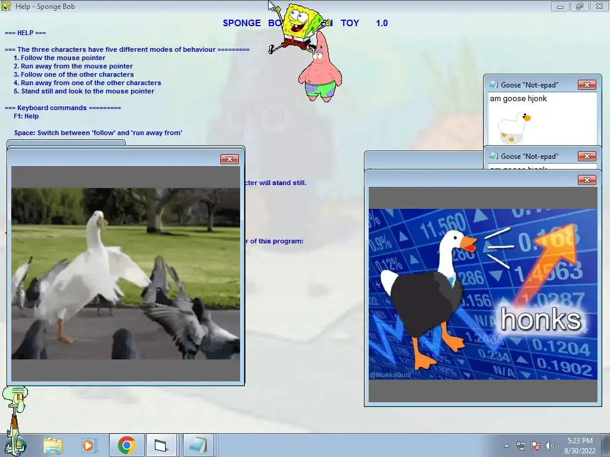Click the "three characters have five different modes" heading
Viewport: 610px width, 457px height.
[127, 49]
